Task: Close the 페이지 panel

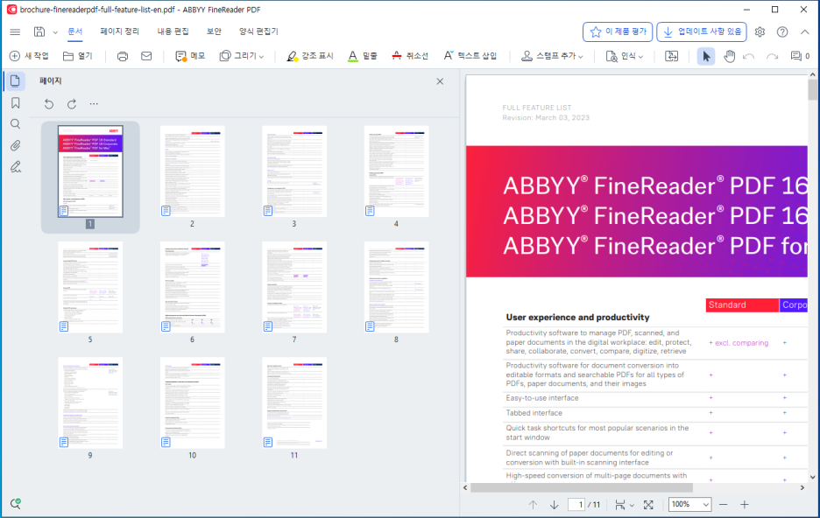Action: [440, 81]
